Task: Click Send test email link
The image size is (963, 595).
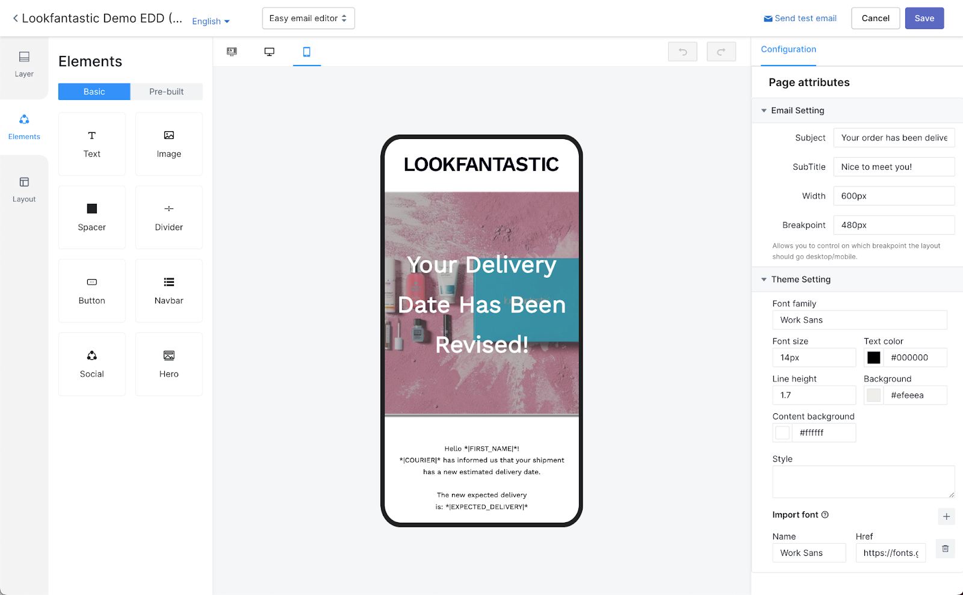Action: [800, 18]
